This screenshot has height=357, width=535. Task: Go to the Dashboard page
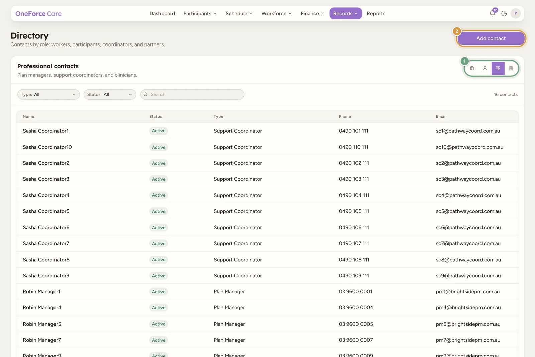click(x=162, y=13)
